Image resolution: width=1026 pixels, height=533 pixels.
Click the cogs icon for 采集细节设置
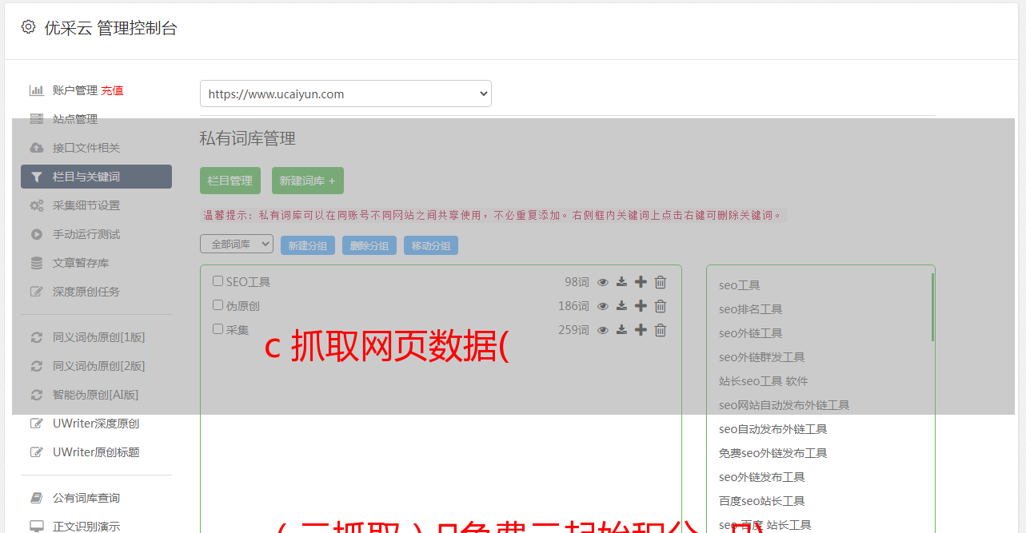[37, 205]
